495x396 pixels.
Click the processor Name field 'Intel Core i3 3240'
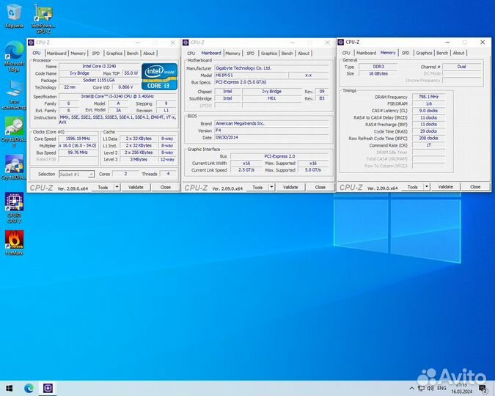click(x=99, y=66)
